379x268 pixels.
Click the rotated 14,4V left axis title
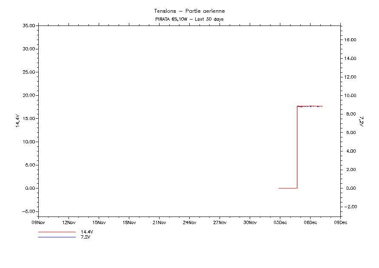point(17,121)
